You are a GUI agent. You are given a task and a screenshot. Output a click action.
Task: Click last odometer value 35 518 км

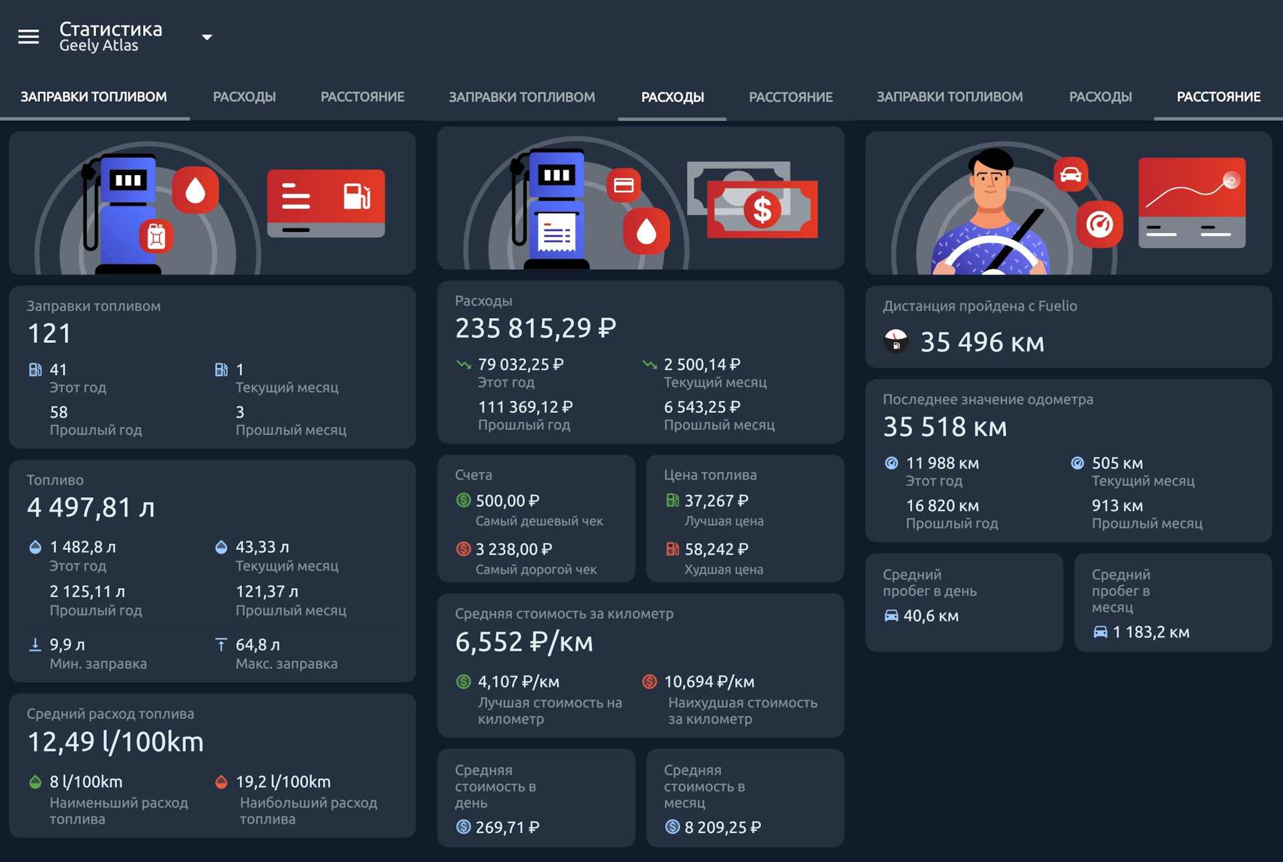point(945,428)
